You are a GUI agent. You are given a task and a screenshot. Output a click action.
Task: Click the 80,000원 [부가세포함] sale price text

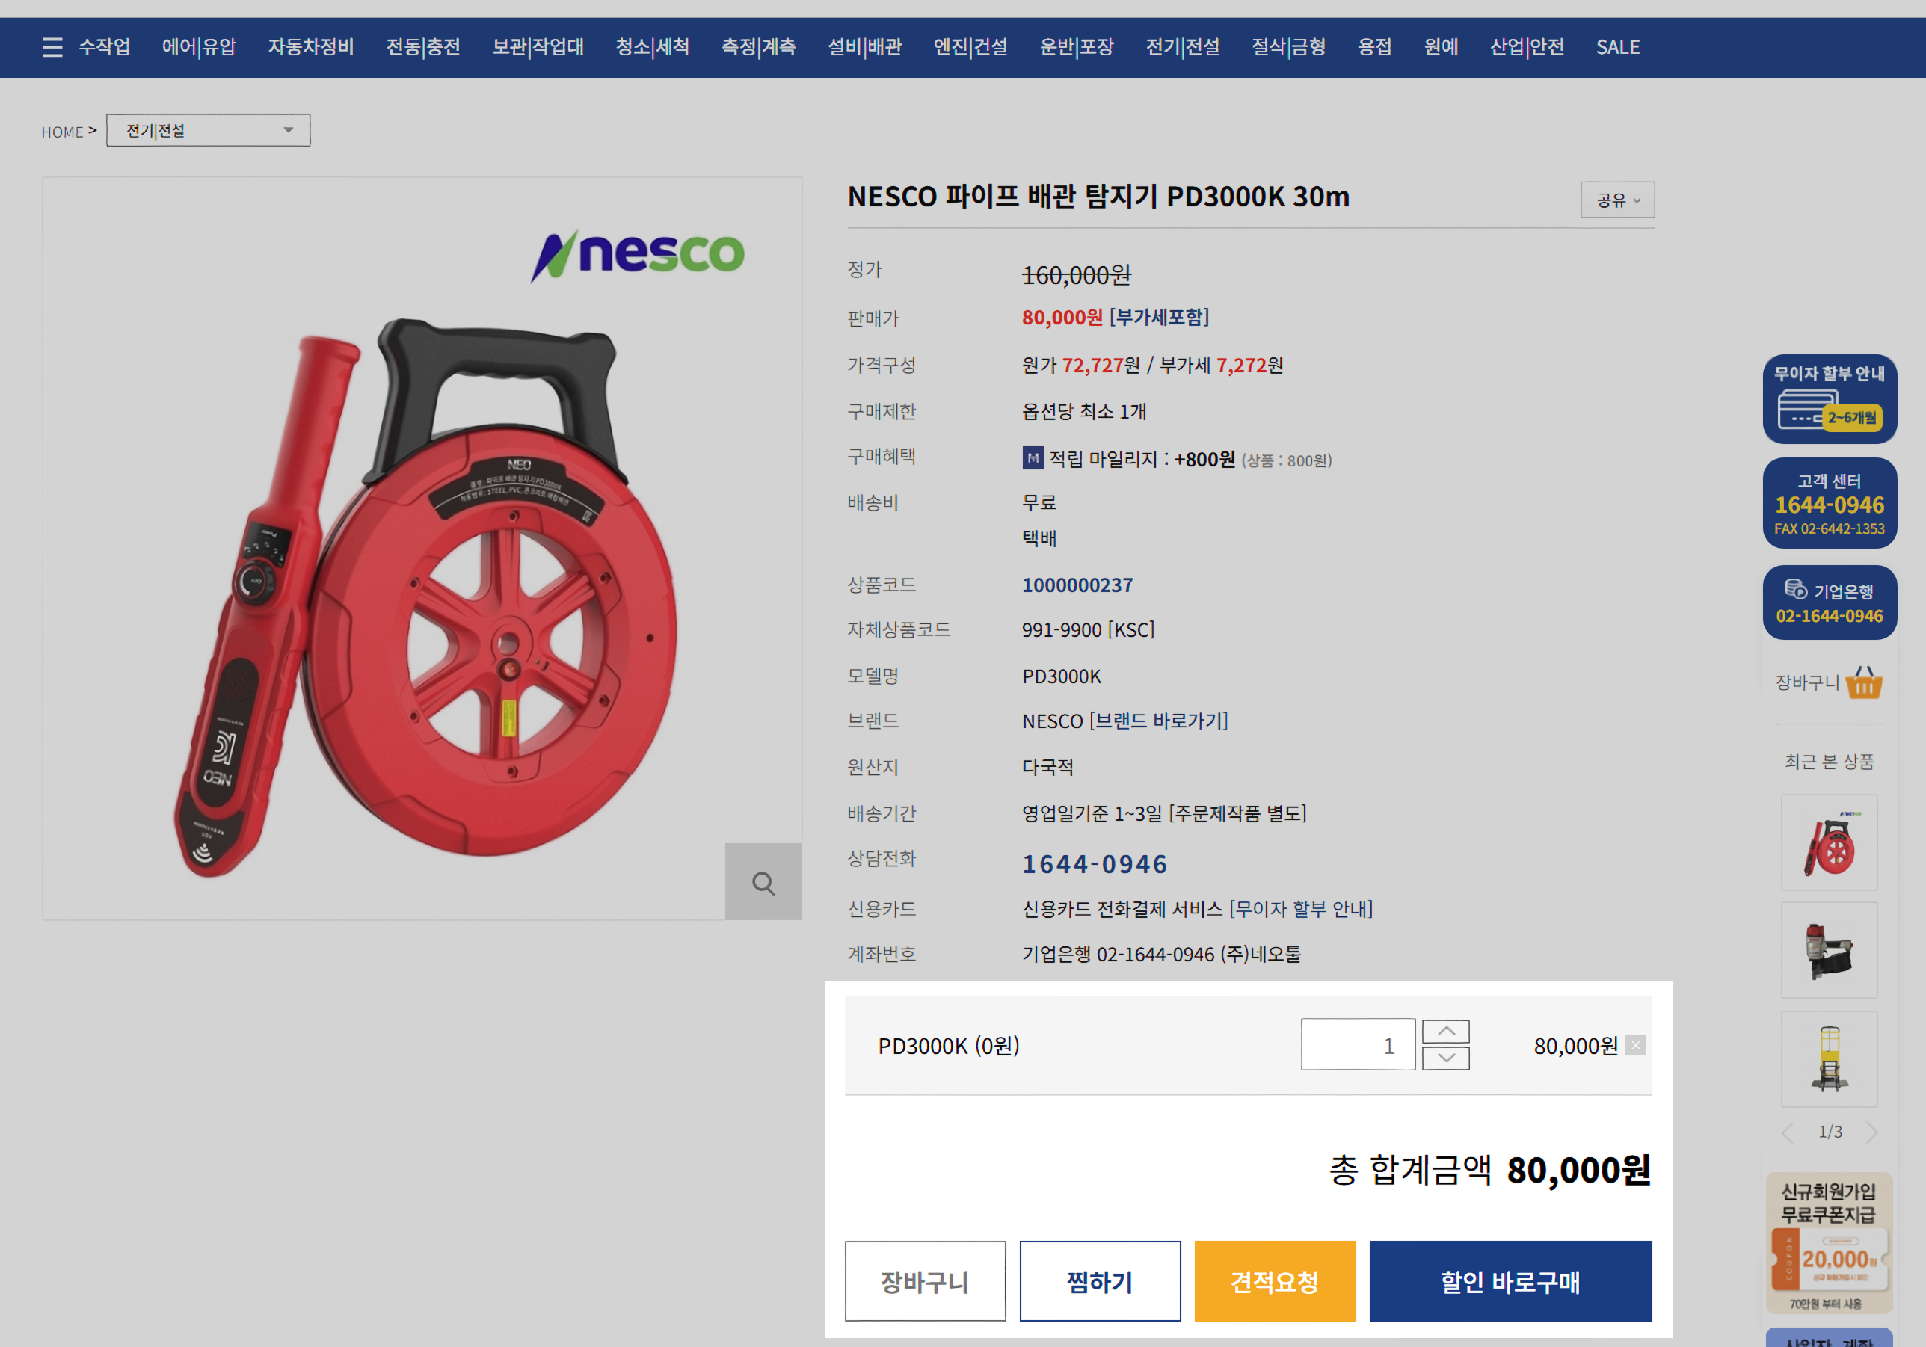(x=1115, y=317)
